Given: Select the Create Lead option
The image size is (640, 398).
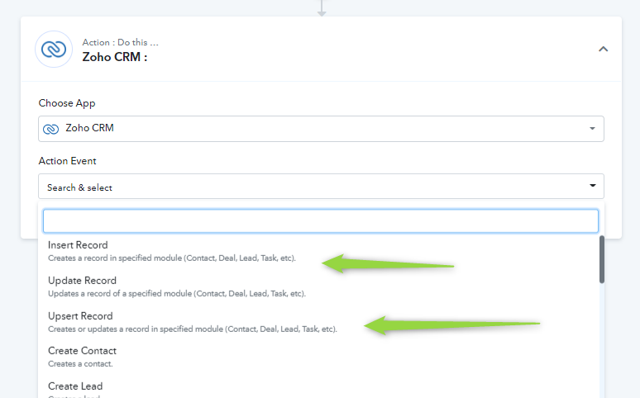Looking at the screenshot, I should [320, 389].
